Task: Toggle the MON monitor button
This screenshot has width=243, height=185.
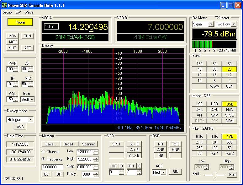Action: tap(13, 36)
